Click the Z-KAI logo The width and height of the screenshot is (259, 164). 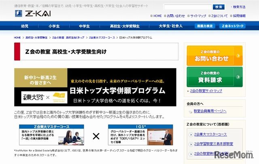point(33,13)
